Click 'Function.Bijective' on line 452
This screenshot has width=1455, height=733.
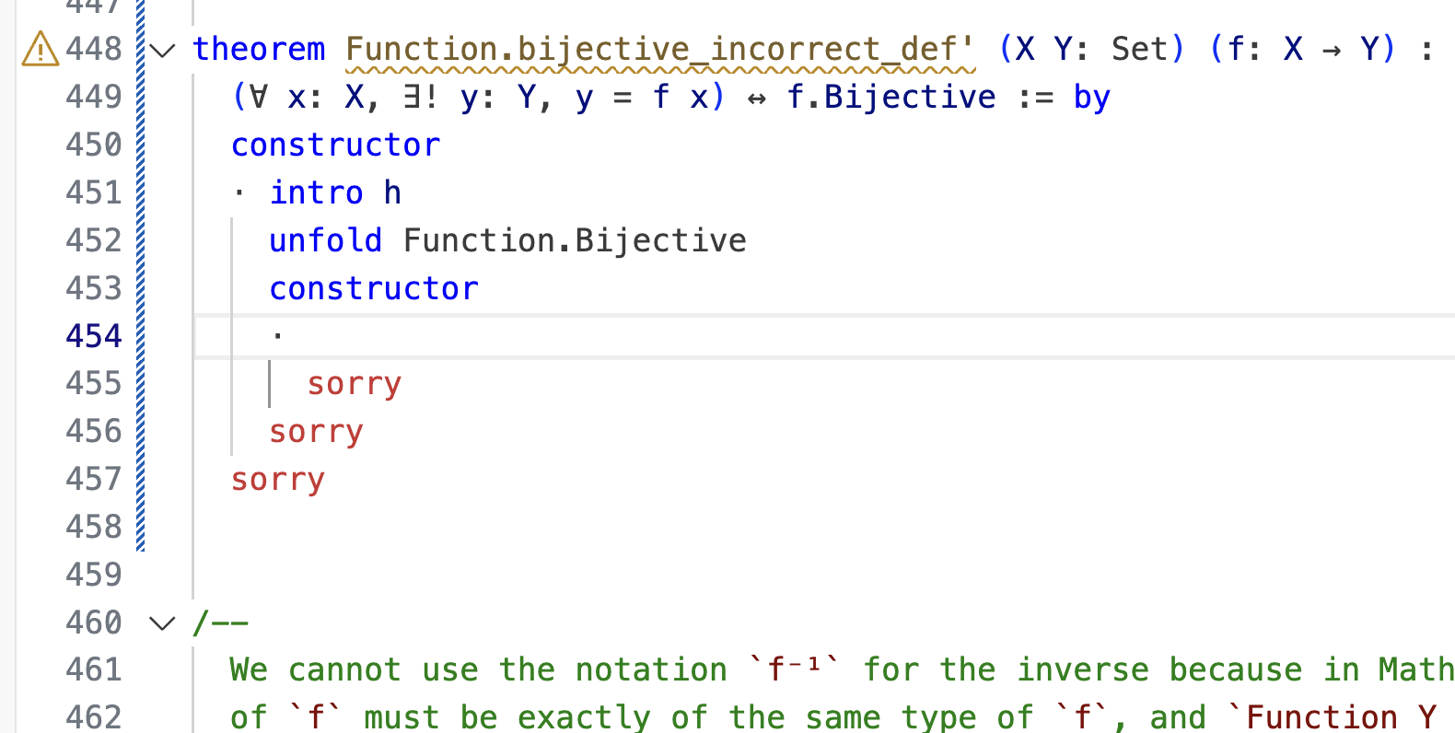pyautogui.click(x=575, y=240)
